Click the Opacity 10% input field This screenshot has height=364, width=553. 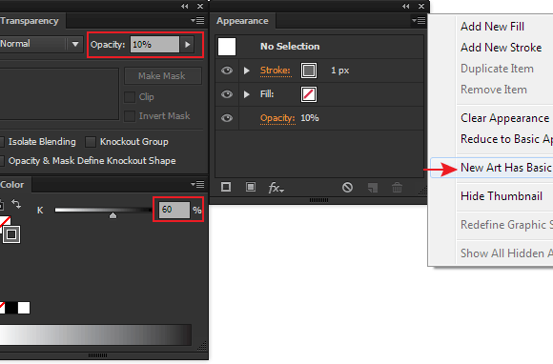point(154,45)
